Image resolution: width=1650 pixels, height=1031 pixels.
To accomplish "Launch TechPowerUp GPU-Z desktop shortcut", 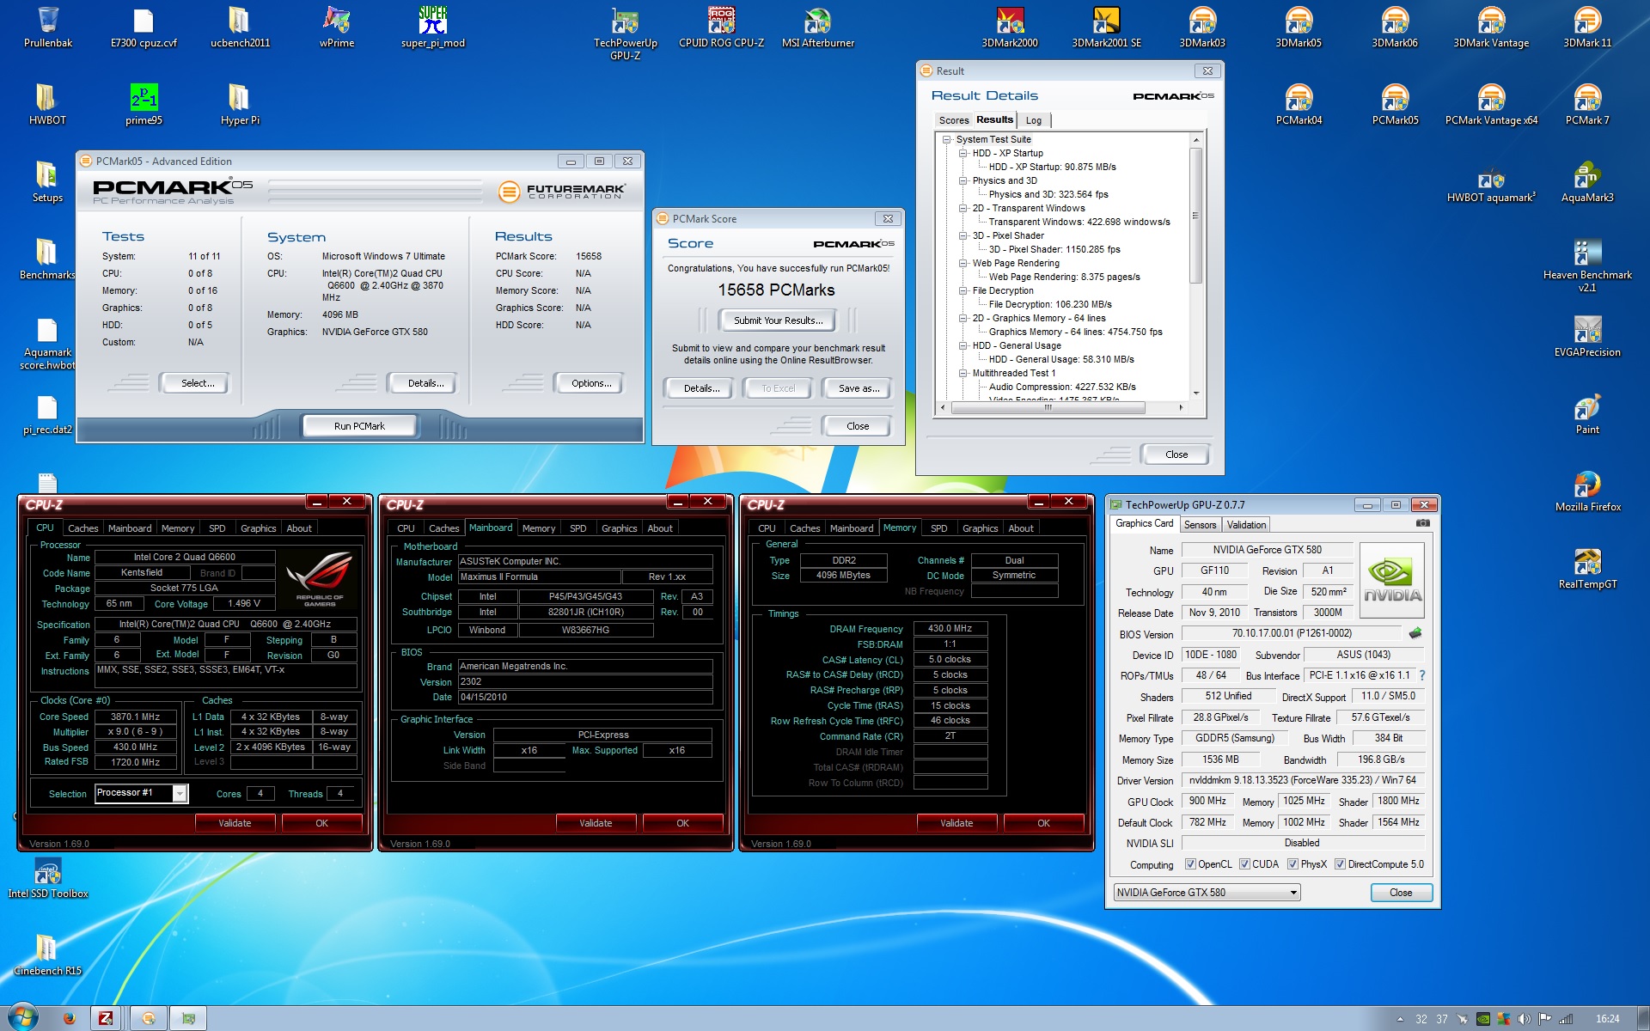I will (x=625, y=33).
